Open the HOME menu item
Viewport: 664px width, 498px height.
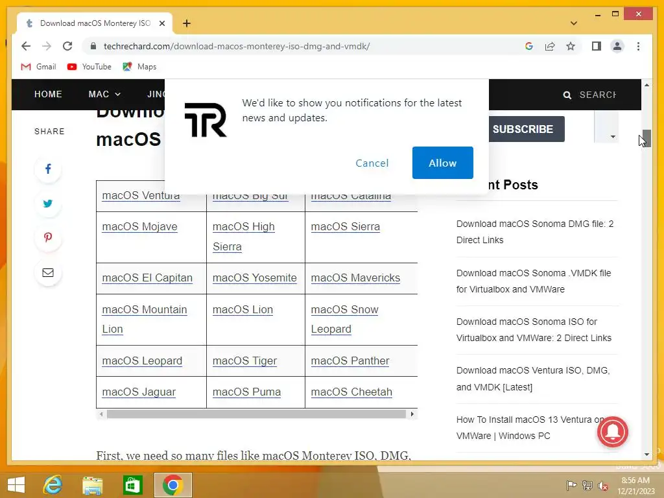(48, 94)
